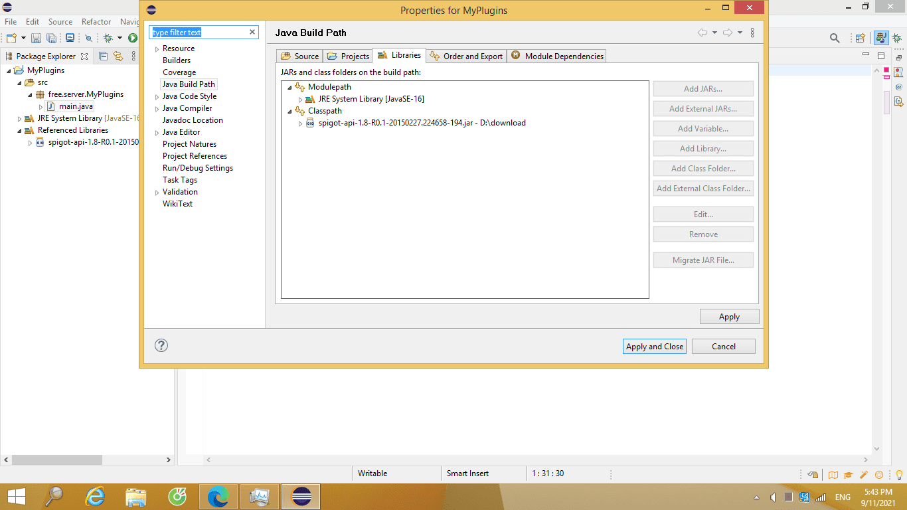Switch to the Source tab
The width and height of the screenshot is (907, 510).
tap(299, 56)
